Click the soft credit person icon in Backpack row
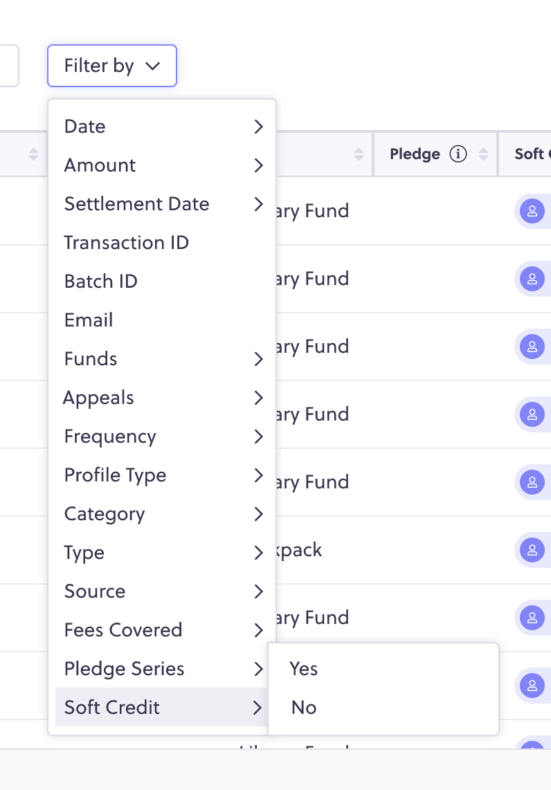Viewport: 551px width, 790px height. pos(532,550)
